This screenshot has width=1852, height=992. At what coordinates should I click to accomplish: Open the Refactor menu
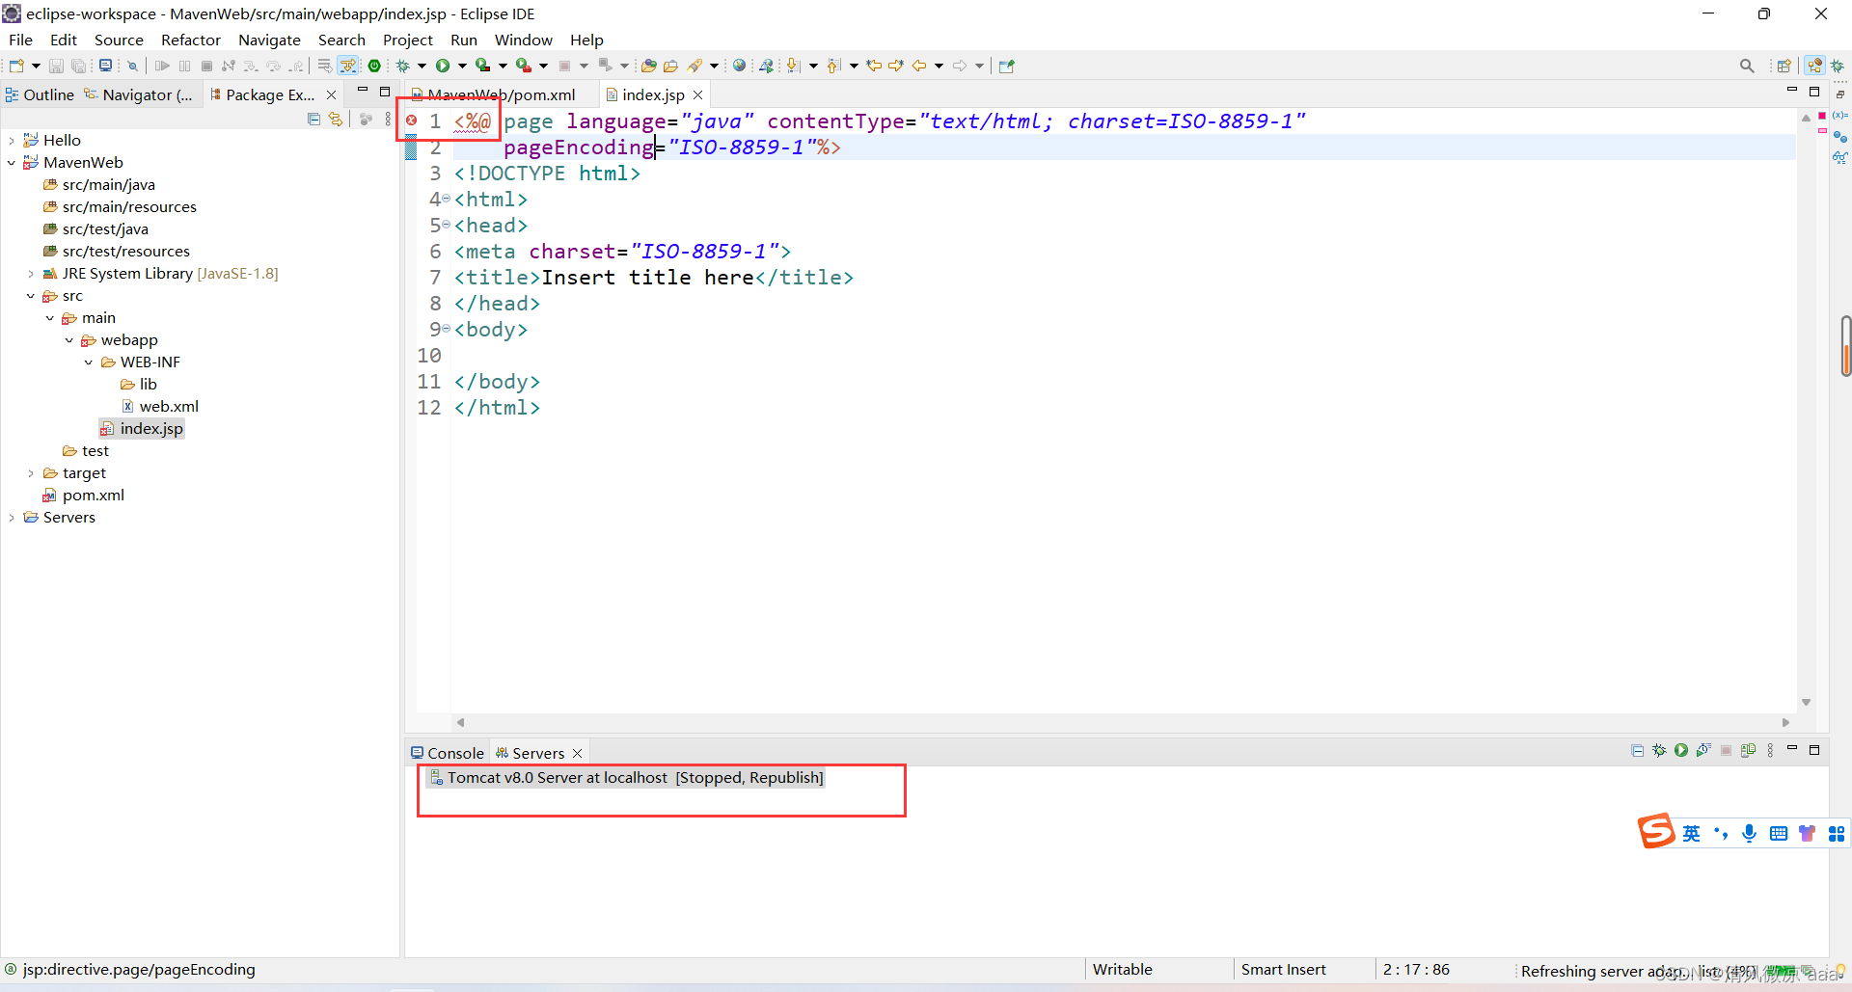190,40
